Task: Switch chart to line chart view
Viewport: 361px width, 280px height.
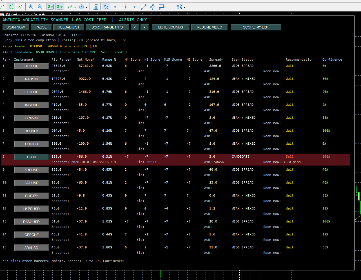Action: [x=21, y=7]
